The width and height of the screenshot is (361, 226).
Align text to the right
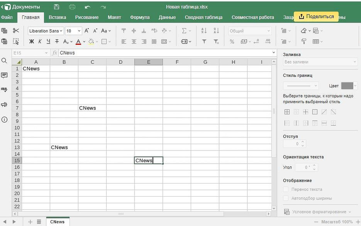point(144,42)
